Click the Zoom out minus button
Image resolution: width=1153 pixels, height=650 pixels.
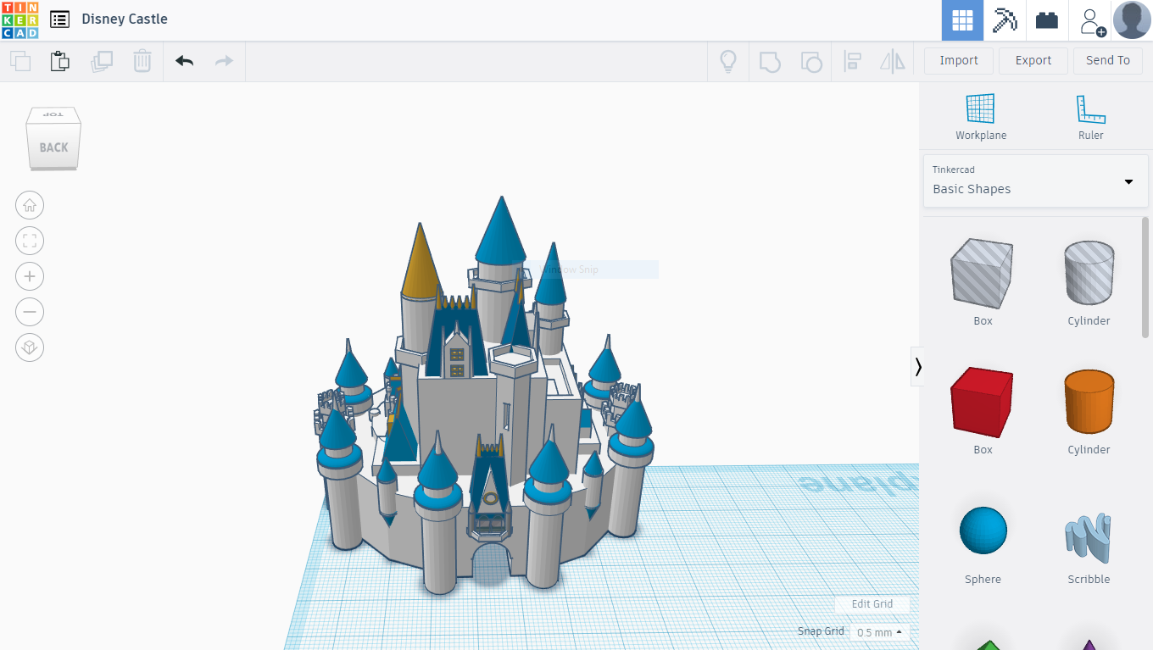(30, 312)
